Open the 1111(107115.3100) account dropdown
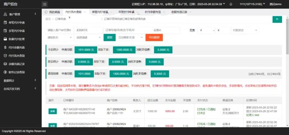The width and height of the screenshot is (289, 135). (252, 4)
